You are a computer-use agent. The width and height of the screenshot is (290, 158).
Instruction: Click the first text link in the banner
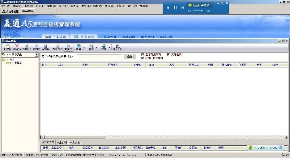tap(110, 37)
